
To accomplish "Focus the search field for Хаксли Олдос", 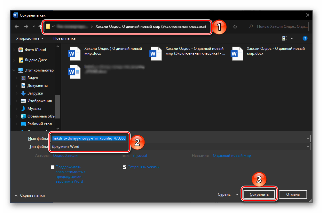I will click(276, 27).
